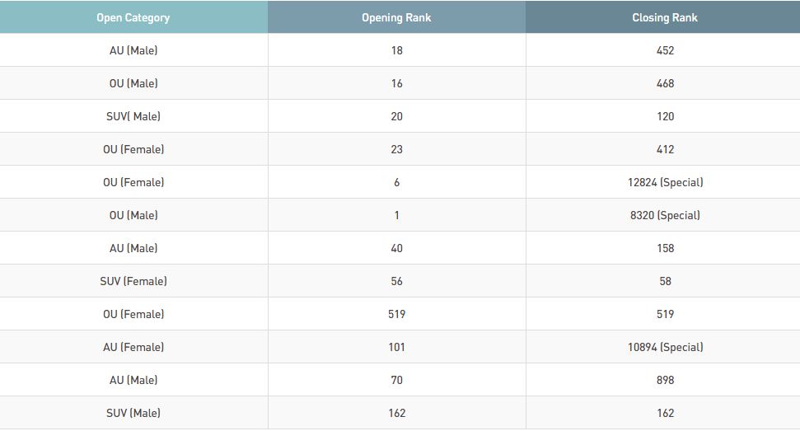Select the SUV (Male) cell in last row

(x=133, y=413)
